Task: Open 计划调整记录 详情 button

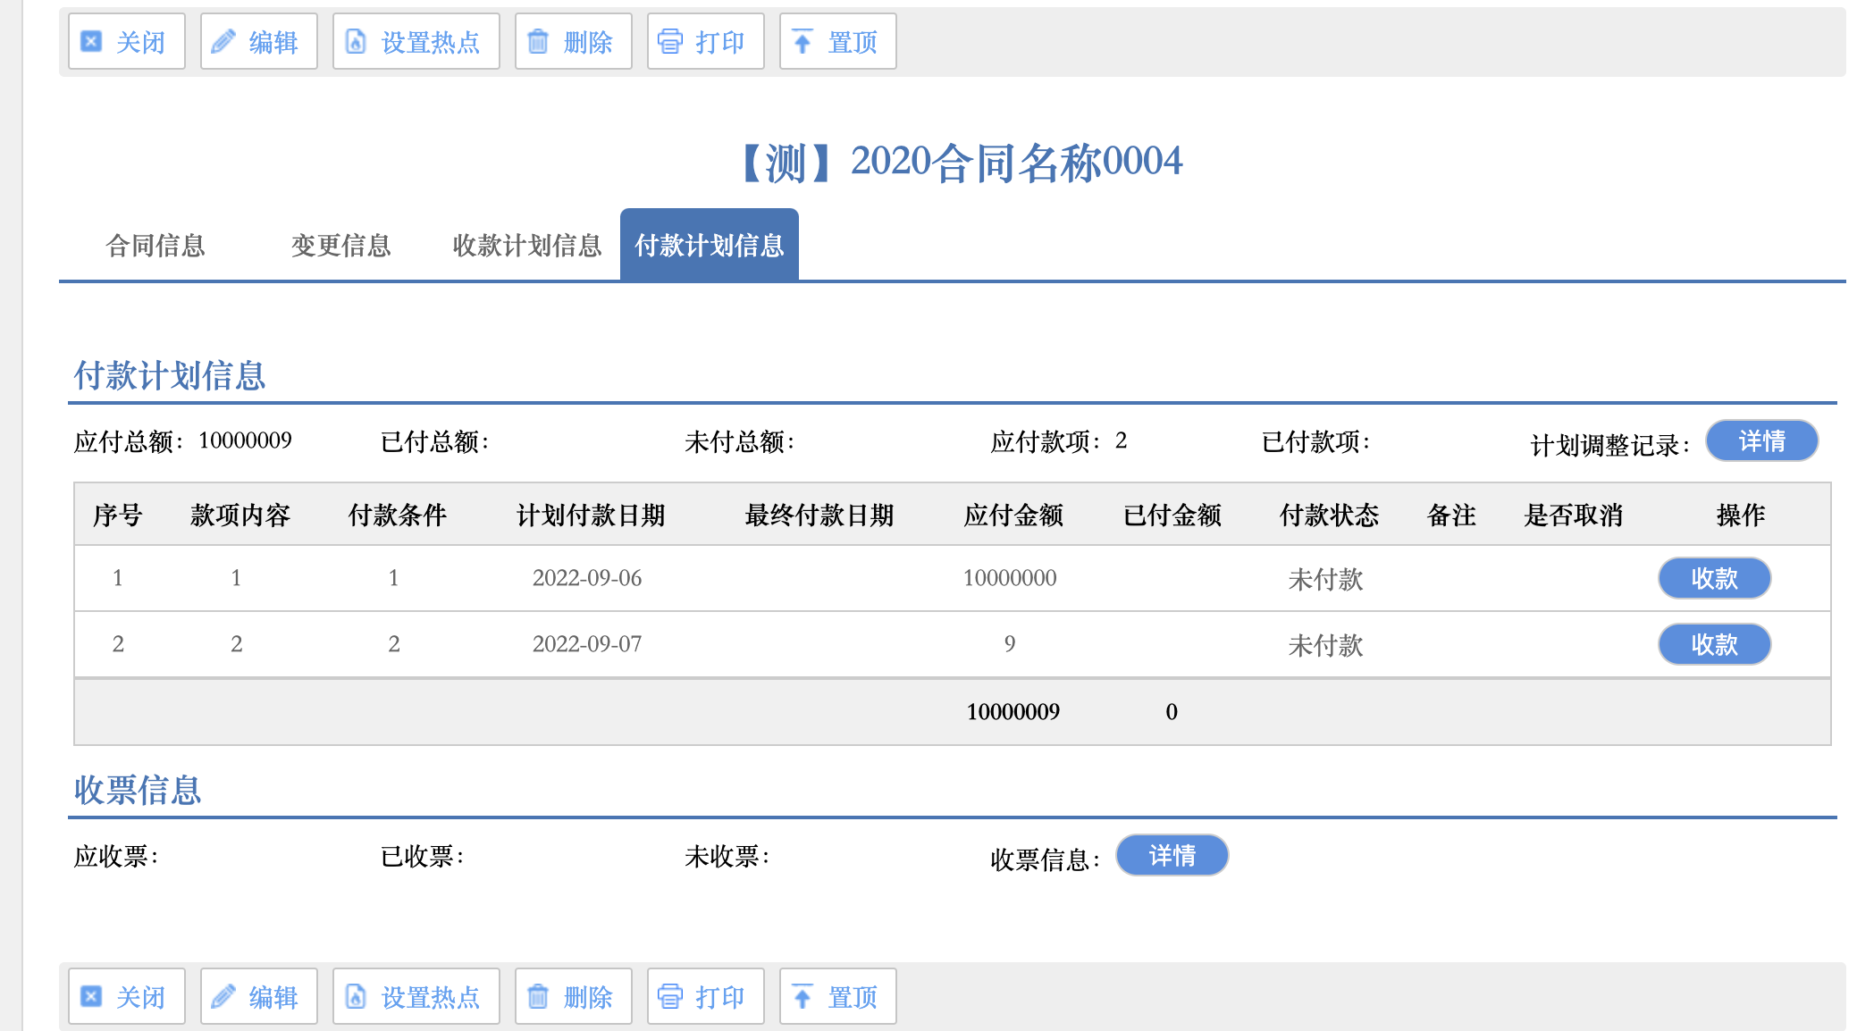Action: (x=1760, y=441)
